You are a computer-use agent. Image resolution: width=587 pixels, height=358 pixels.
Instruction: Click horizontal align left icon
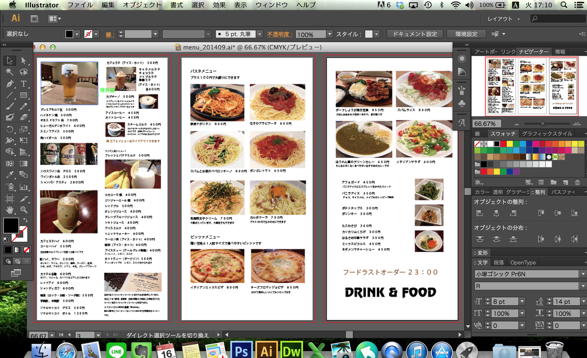coord(480,213)
